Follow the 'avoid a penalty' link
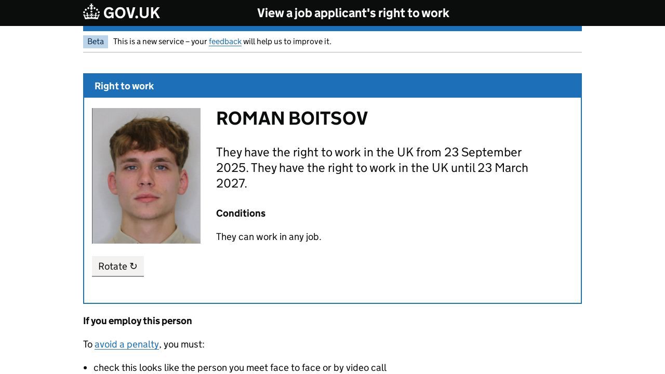 127,344
